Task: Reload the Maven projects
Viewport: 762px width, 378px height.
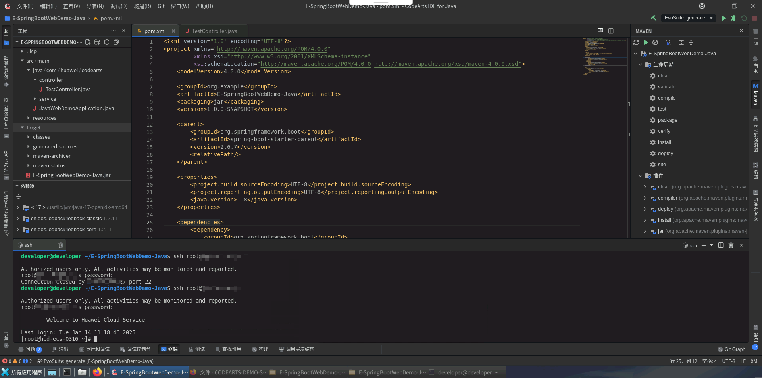Action: click(636, 42)
